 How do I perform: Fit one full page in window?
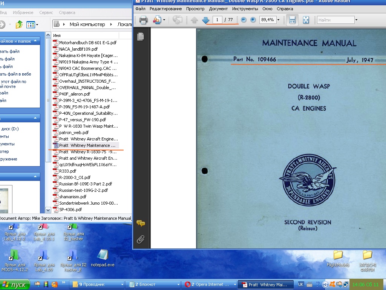(306, 20)
